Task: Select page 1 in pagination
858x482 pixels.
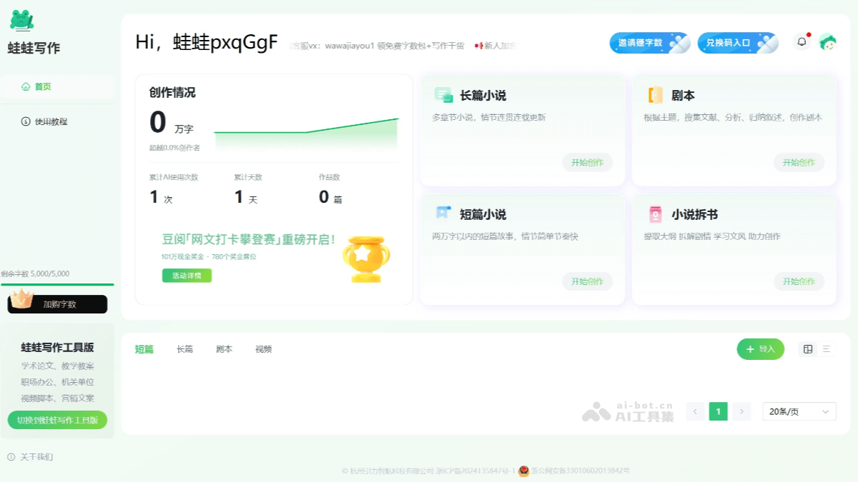Action: tap(718, 411)
